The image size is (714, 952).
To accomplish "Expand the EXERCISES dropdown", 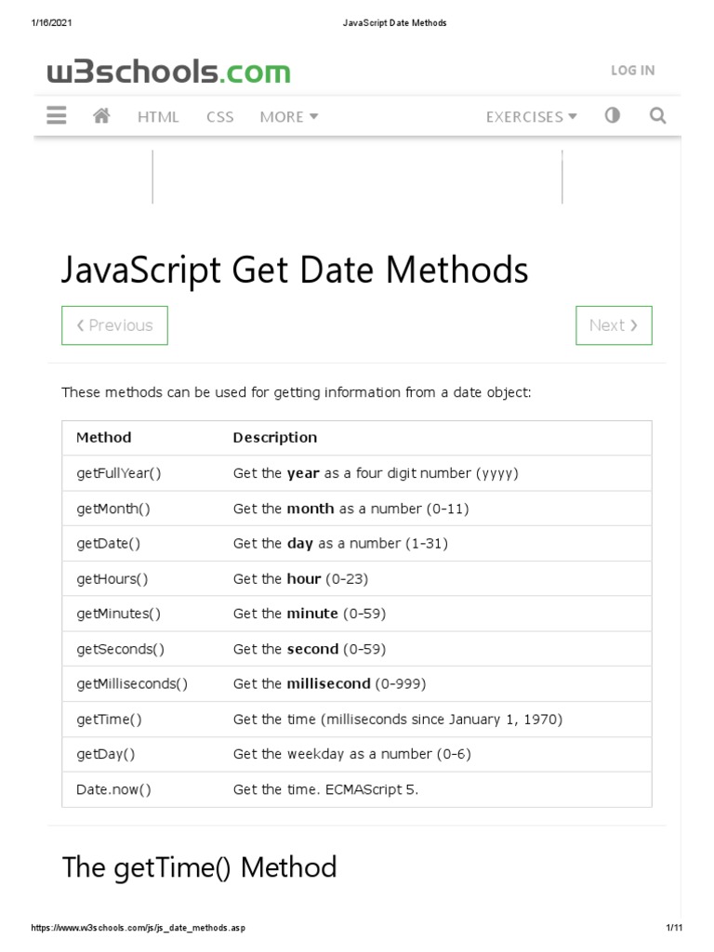I will point(531,116).
